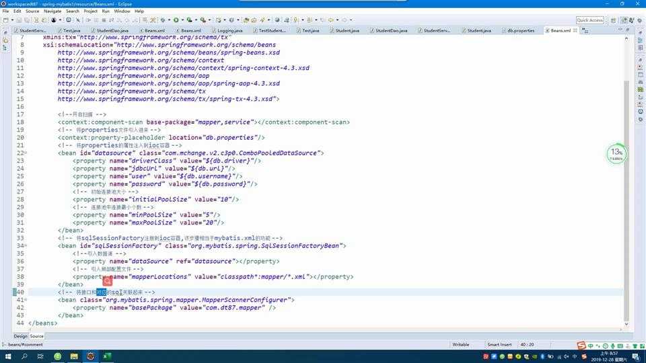Open the Eclipse taskbar icon
The height and width of the screenshot is (363, 646).
(91, 356)
